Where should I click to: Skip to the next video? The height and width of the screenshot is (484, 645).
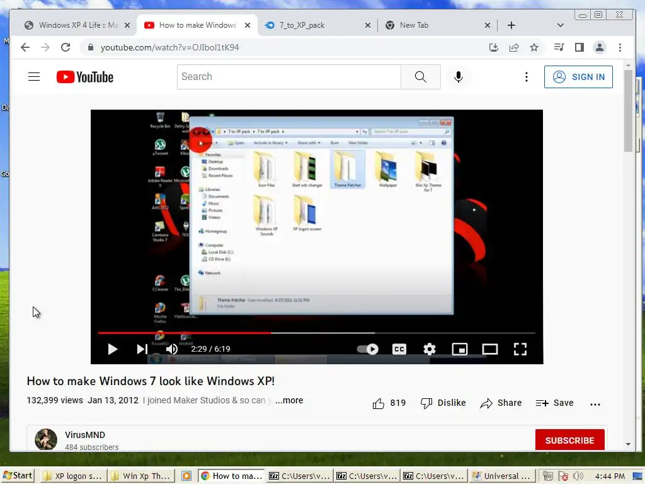142,349
